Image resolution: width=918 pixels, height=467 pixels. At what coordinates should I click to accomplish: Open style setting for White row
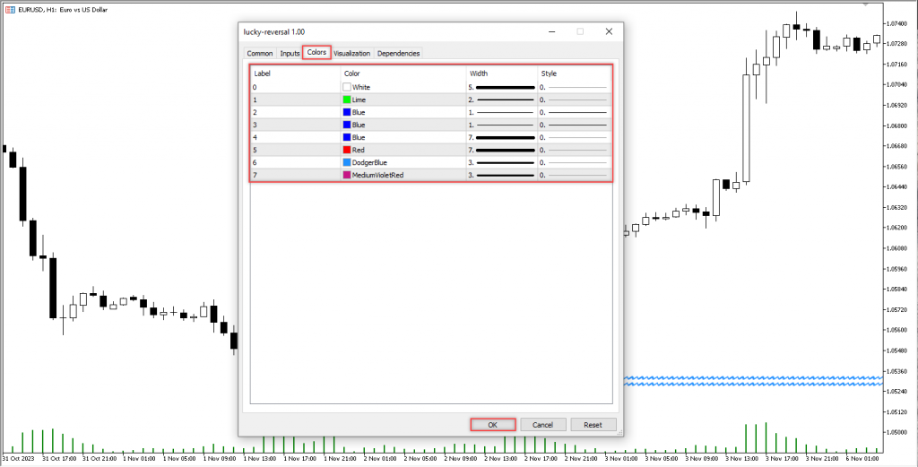575,87
